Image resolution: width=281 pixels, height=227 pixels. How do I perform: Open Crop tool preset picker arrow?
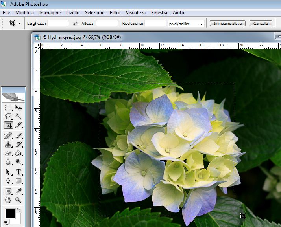click(19, 23)
